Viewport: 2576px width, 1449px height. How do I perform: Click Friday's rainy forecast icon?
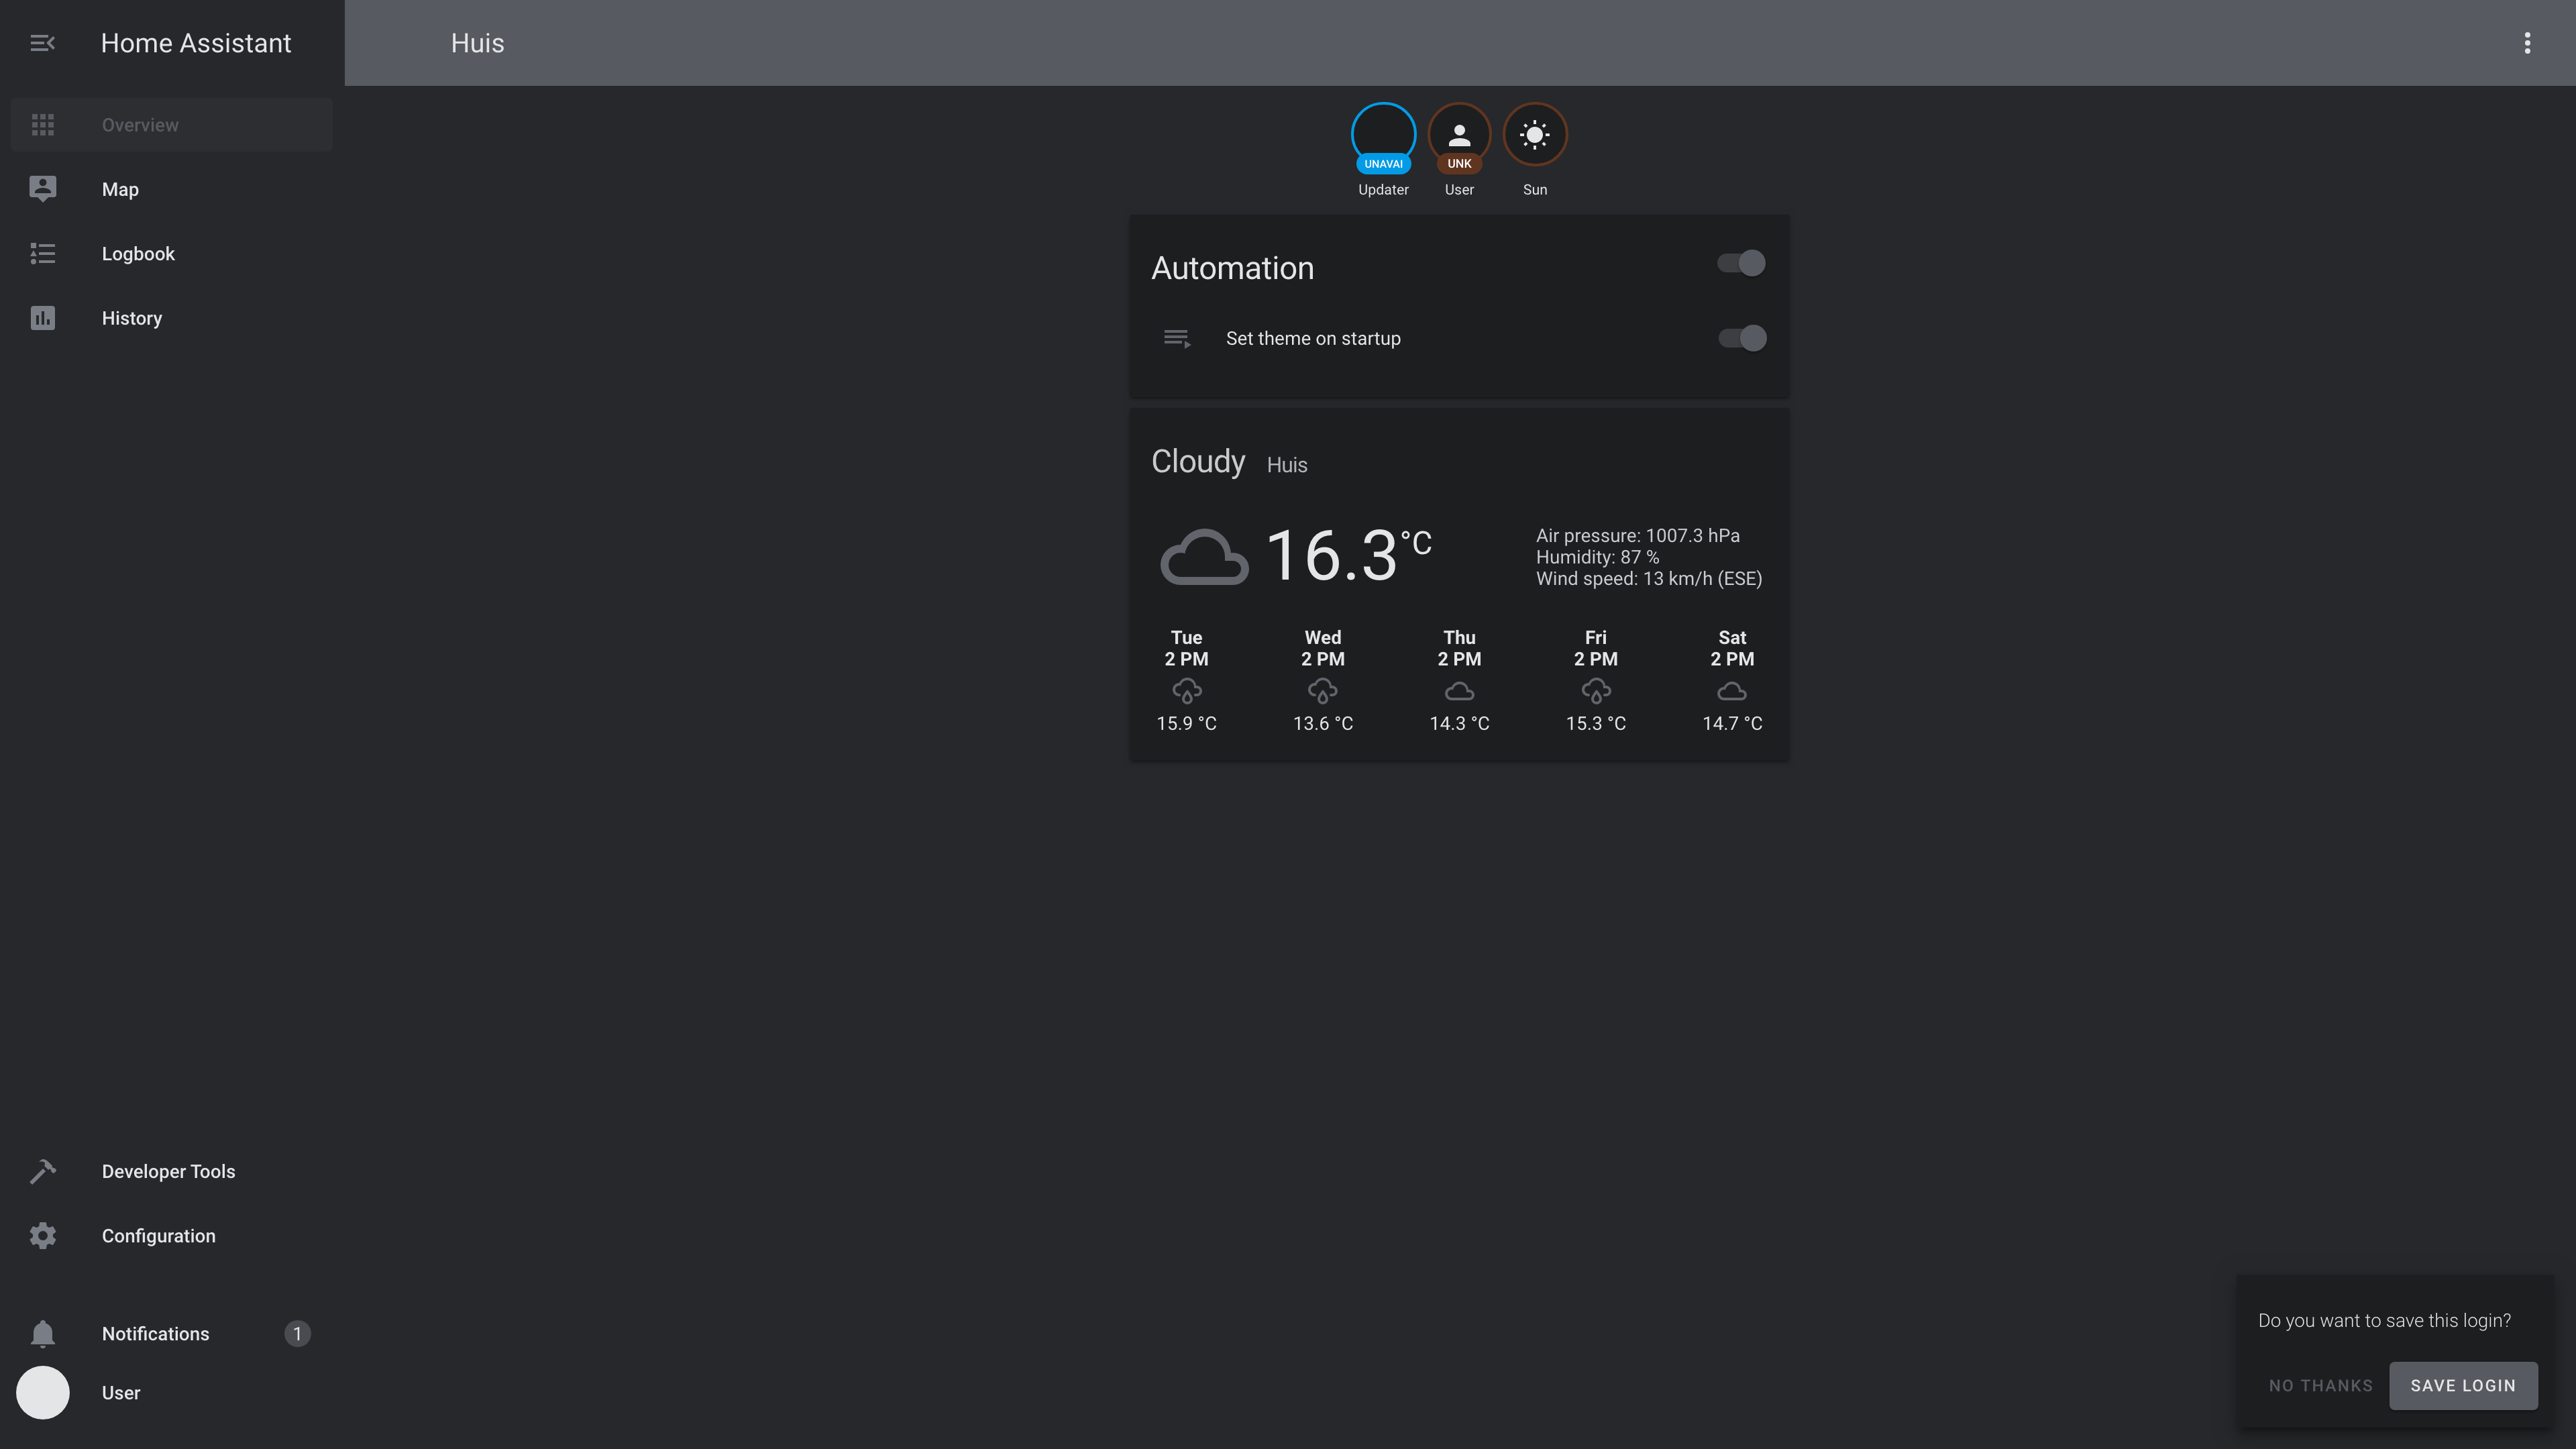(x=1596, y=691)
